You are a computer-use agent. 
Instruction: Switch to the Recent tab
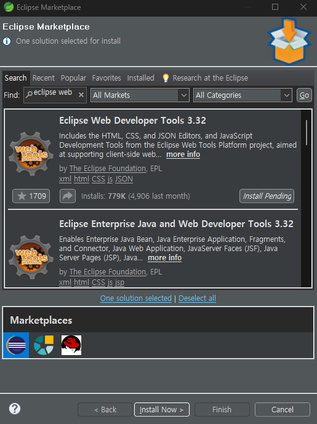point(44,78)
